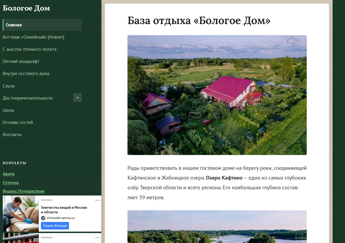Screen dimensions: 345x243
Task: Open Отзывы гостей page
Action: 18,122
